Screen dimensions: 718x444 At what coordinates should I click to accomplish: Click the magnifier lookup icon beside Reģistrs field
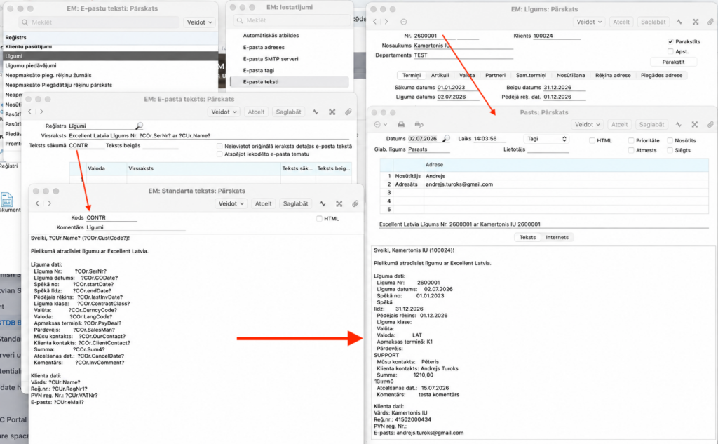pyautogui.click(x=140, y=126)
